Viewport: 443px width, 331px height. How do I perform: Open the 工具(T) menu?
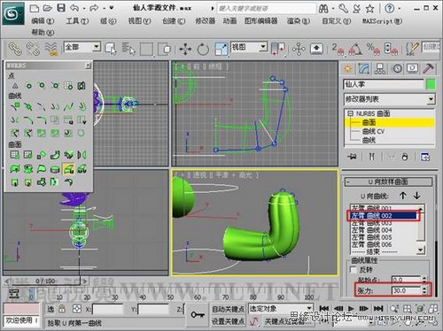pyautogui.click(x=77, y=21)
